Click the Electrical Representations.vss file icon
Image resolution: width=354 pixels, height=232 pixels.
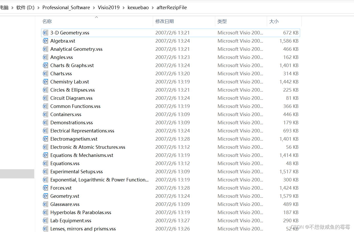coord(45,131)
